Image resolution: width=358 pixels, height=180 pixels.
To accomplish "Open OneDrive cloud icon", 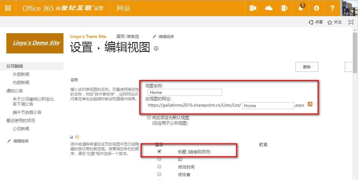I will pyautogui.click(x=269, y=8).
